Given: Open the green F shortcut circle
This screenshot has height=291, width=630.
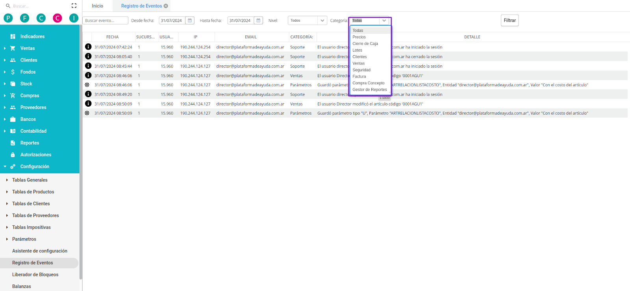Looking at the screenshot, I should point(25,18).
